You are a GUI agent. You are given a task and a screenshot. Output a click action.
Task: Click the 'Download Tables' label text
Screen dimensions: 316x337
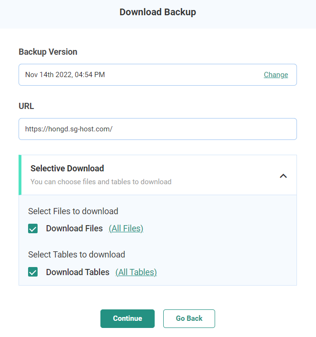tap(78, 272)
